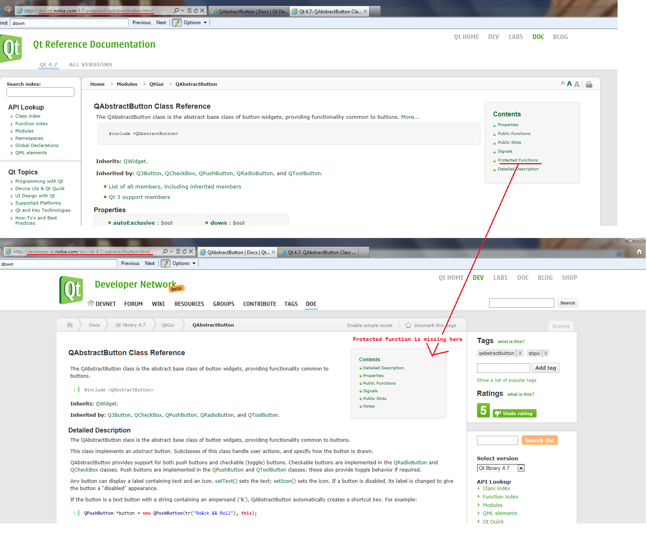Viewport: 647px width, 538px height.
Task: Click the search magnifier in bottom address bar
Action: pyautogui.click(x=165, y=252)
